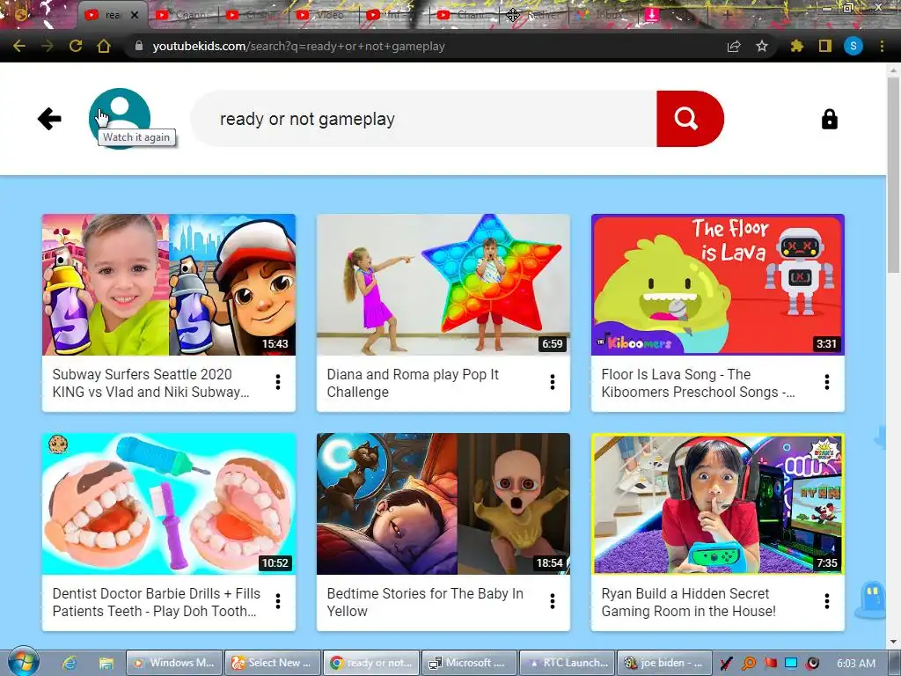Click the blue monitor tray icon
The height and width of the screenshot is (676, 901).
tap(791, 664)
